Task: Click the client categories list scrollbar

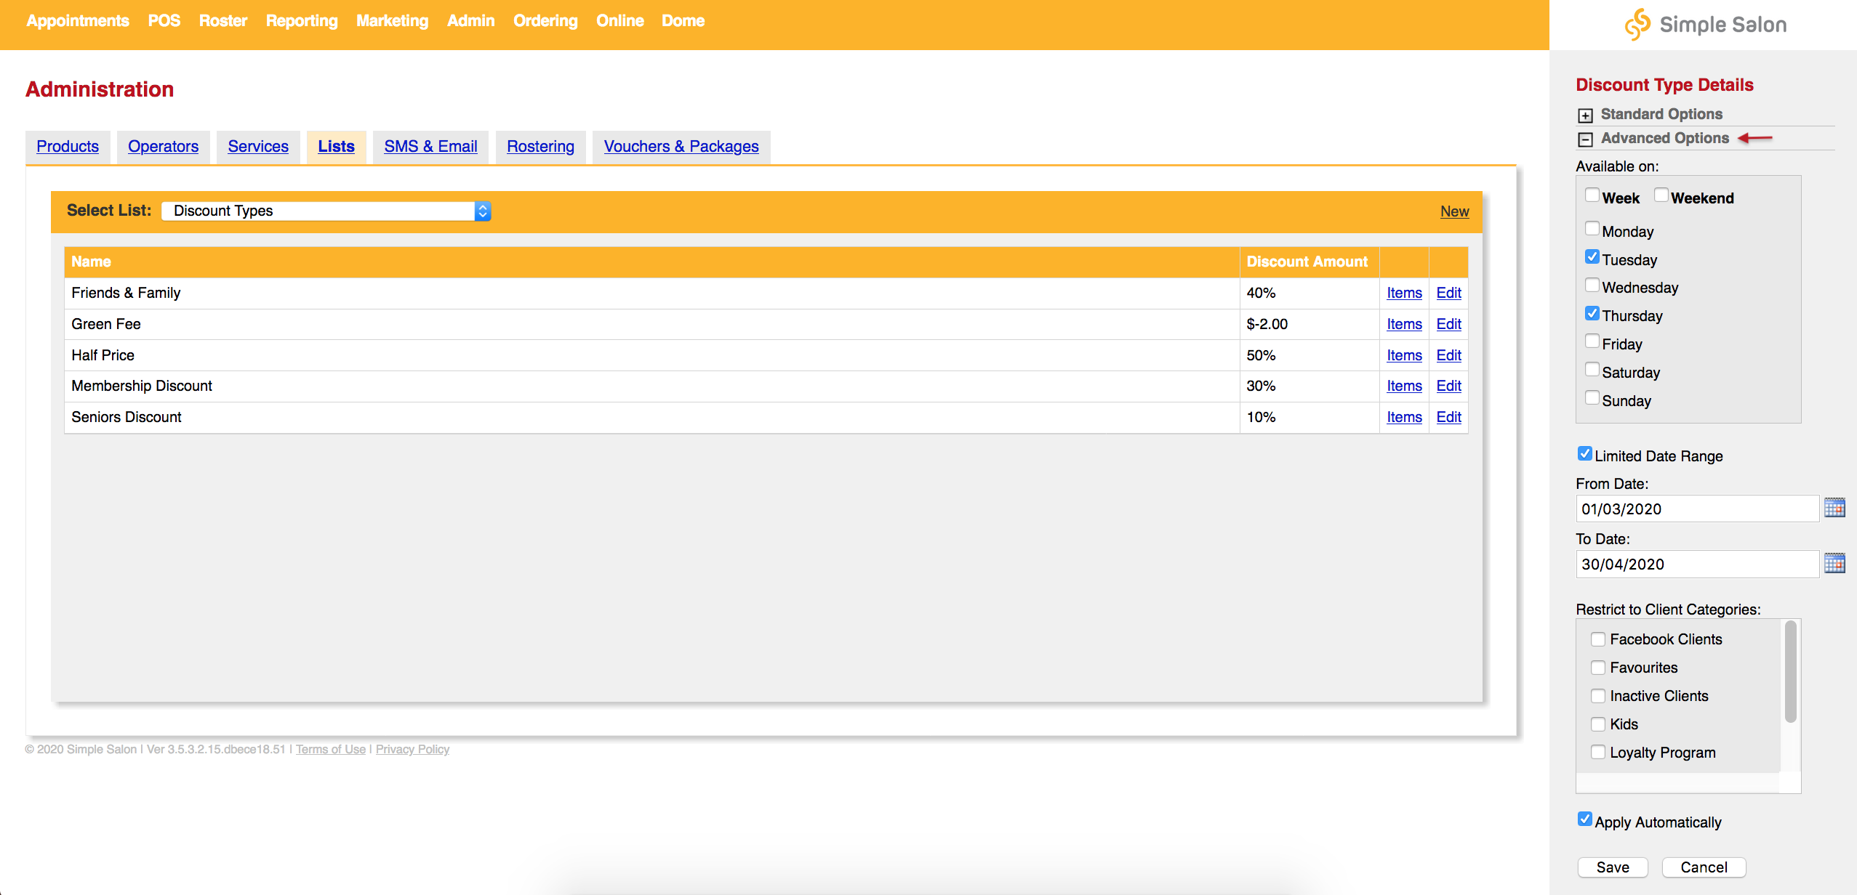Action: click(1790, 672)
